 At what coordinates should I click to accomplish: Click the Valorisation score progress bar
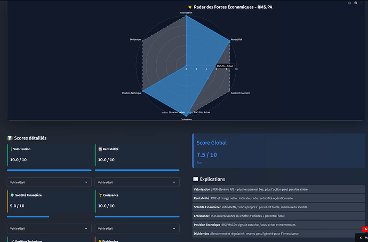click(x=49, y=170)
